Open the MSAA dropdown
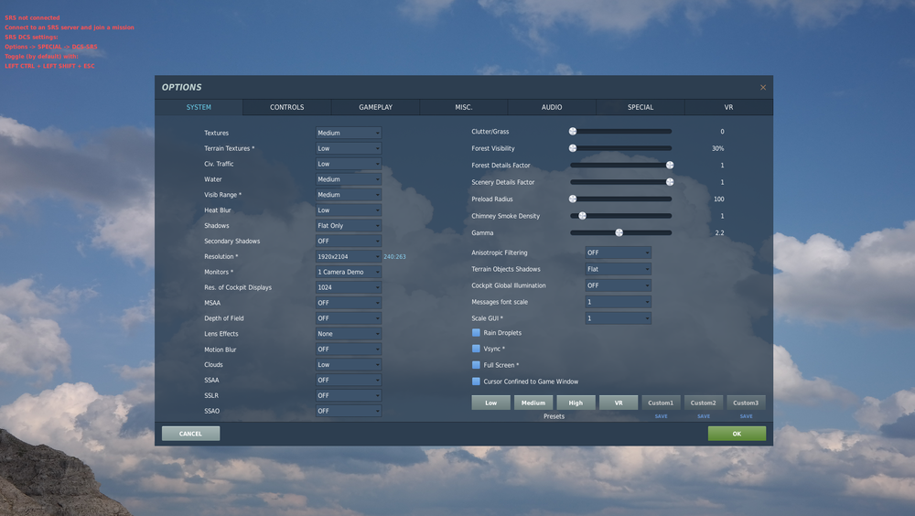 click(x=349, y=303)
